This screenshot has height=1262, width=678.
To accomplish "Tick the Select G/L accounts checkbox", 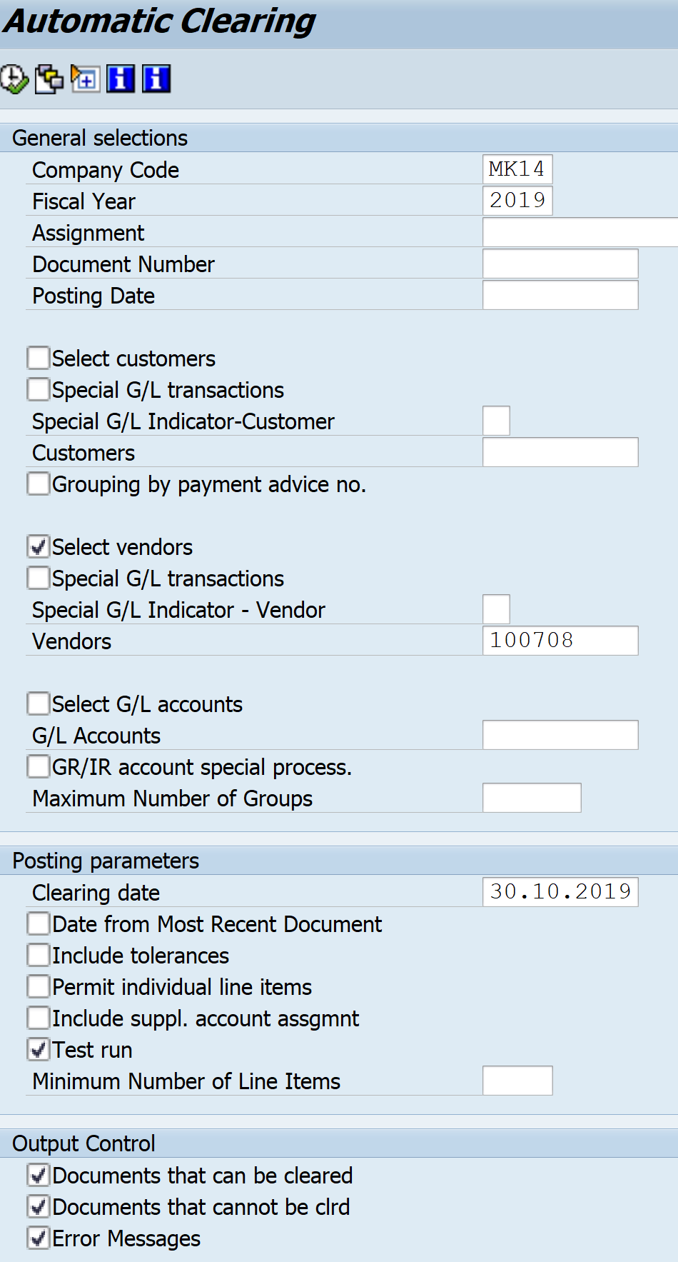I will [39, 703].
